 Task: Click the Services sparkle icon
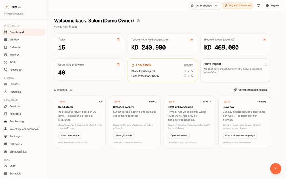point(6,106)
